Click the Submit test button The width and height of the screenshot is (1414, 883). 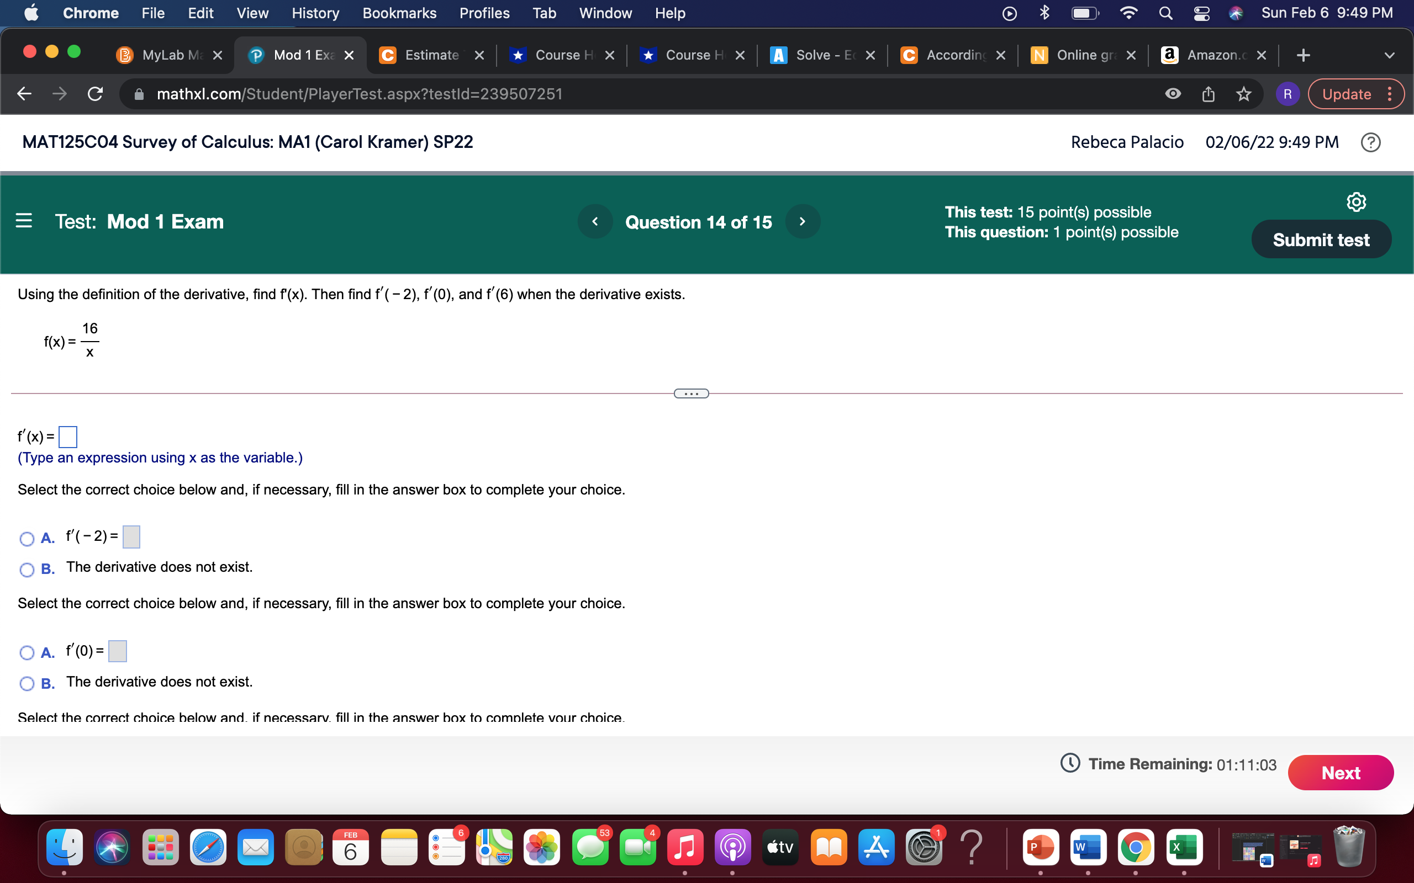1321,239
